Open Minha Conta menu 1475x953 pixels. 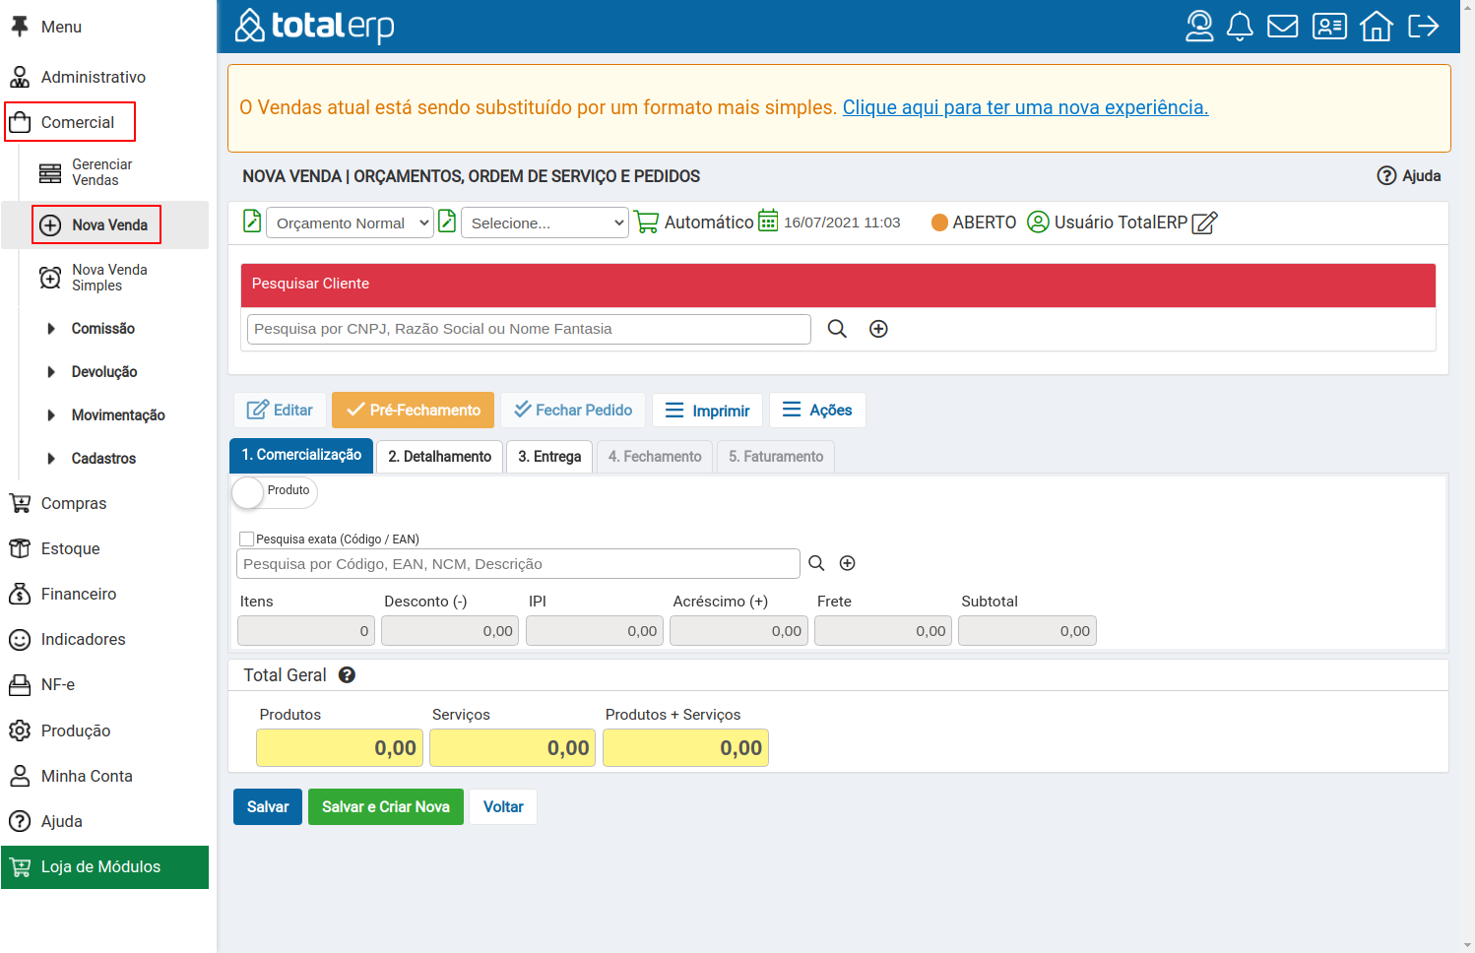pyautogui.click(x=87, y=776)
